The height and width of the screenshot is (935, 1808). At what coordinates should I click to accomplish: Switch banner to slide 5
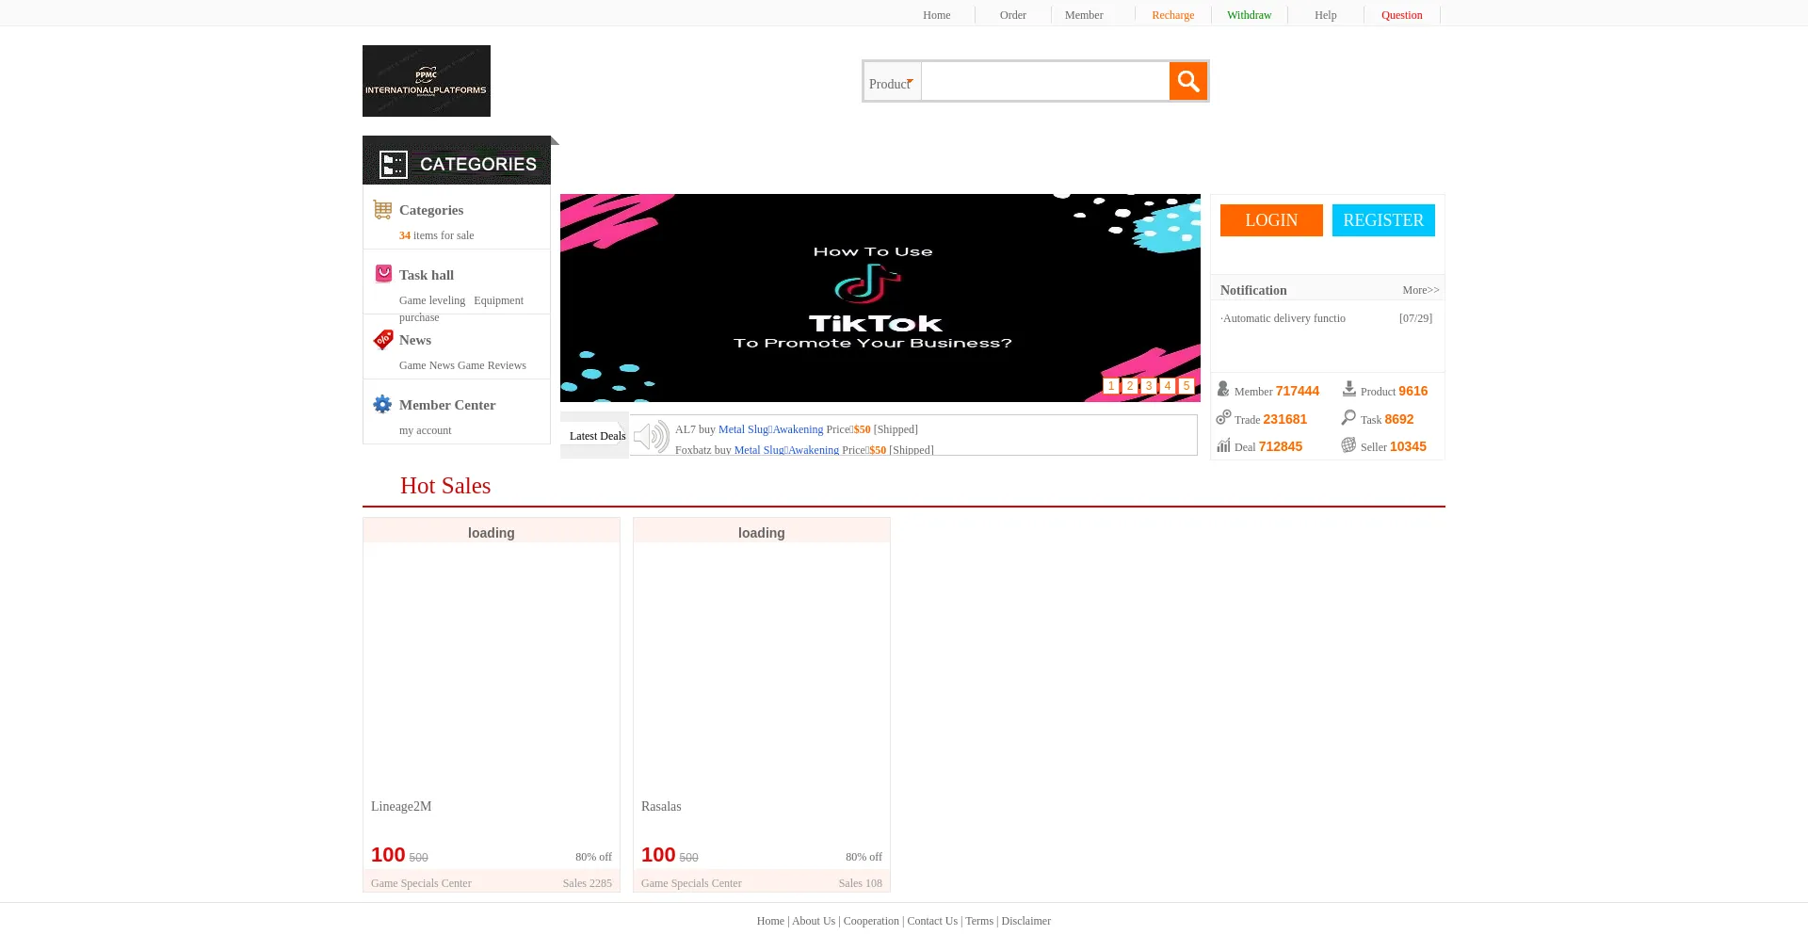[1186, 386]
